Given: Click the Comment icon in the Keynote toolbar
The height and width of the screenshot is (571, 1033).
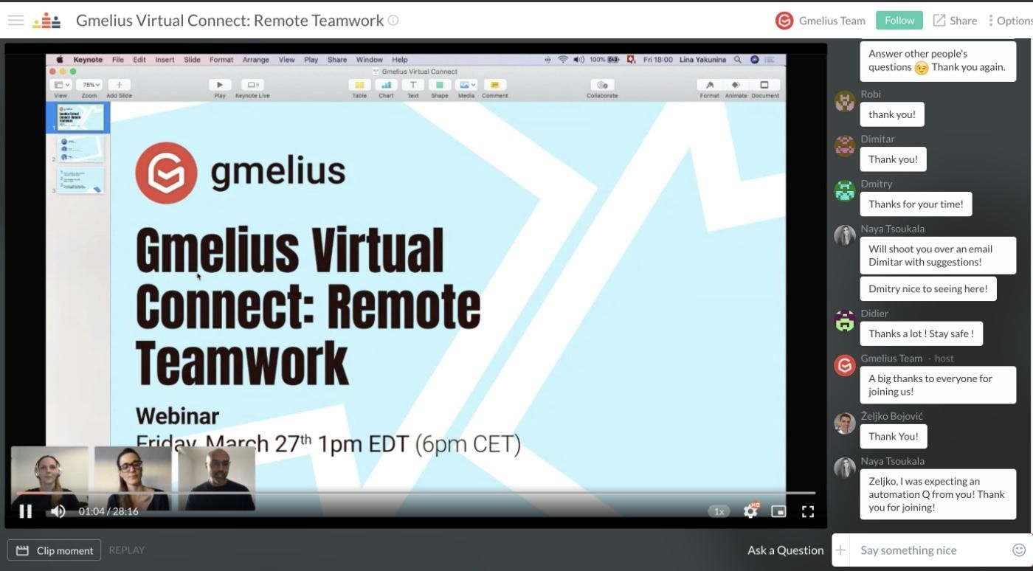Looking at the screenshot, I should coord(494,86).
